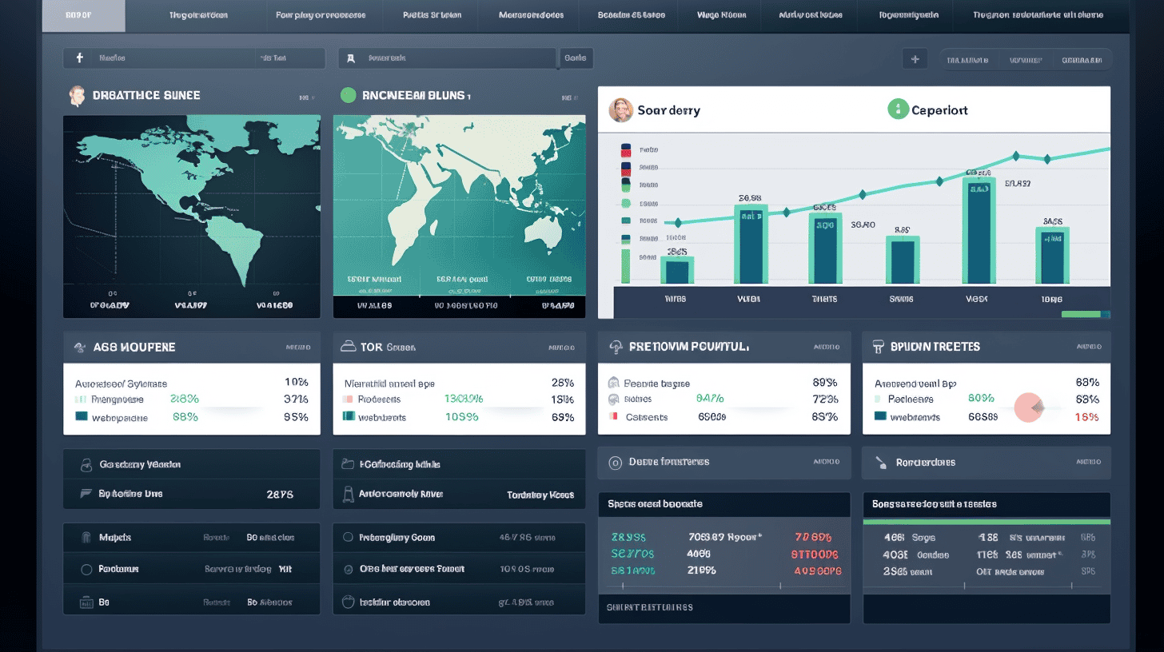Switch to the first highlighted top tab
This screenshot has width=1164, height=652.
pyautogui.click(x=83, y=15)
